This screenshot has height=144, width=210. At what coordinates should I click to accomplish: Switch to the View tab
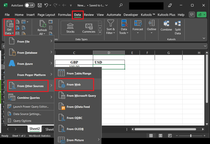pyautogui.click(x=100, y=15)
